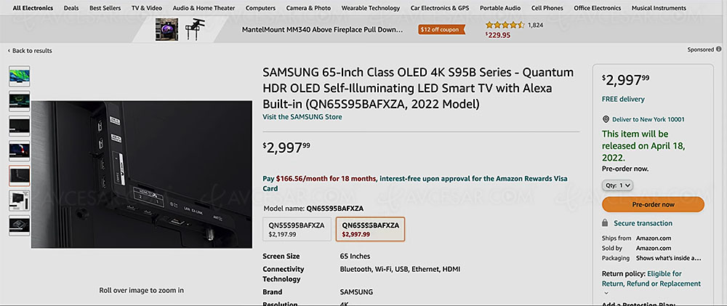Click the MantelMount ad product image
727x306 pixels.
[x=180, y=29]
